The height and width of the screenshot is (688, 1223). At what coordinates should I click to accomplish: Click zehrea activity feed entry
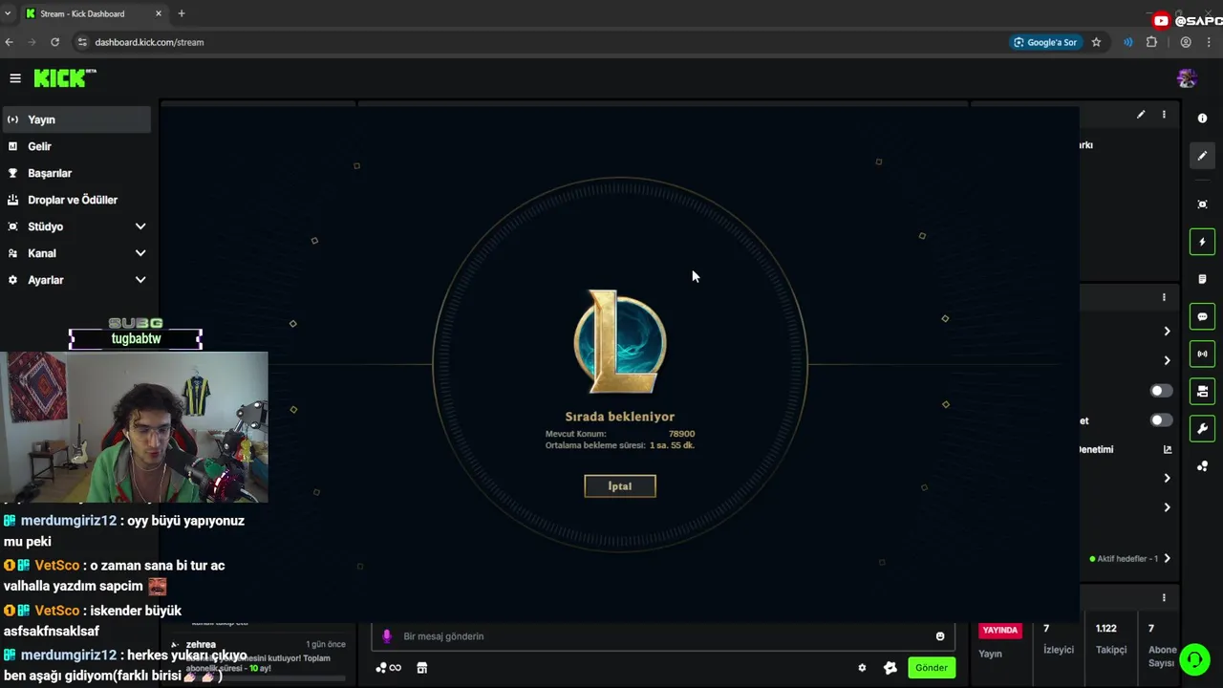pyautogui.click(x=258, y=656)
